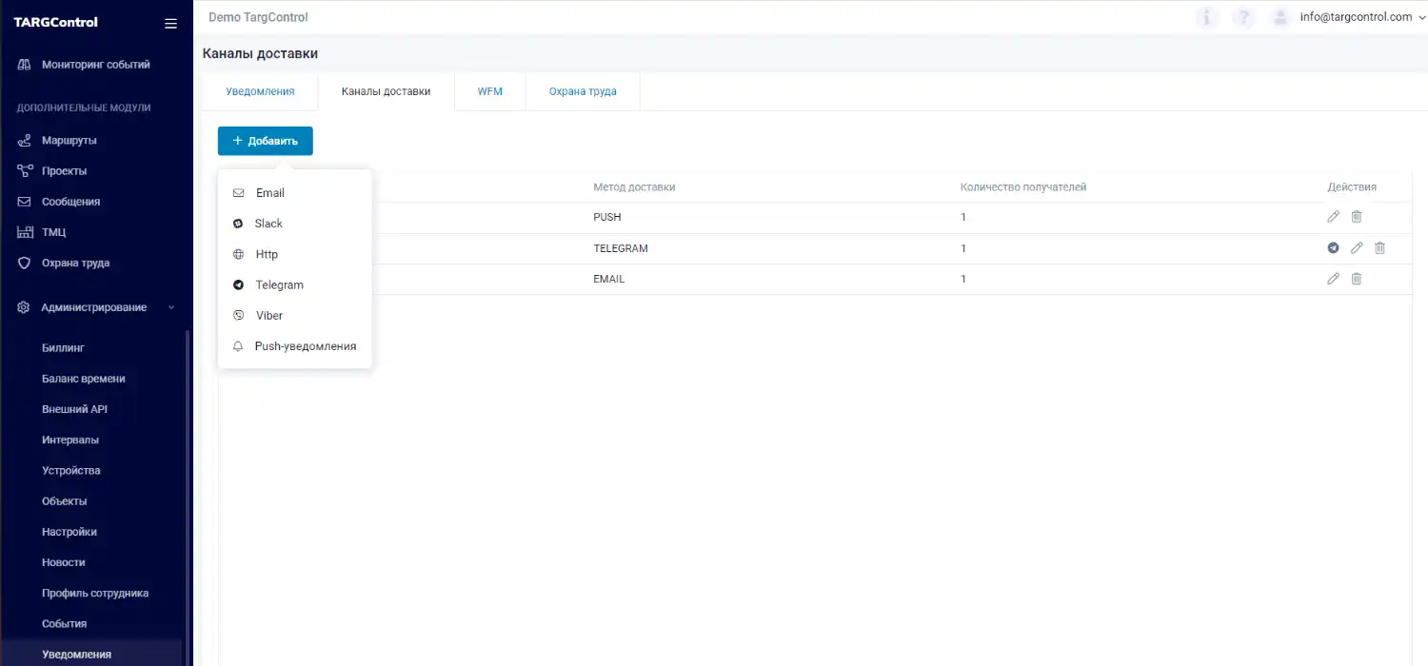This screenshot has height=666, width=1428.
Task: Click the Telegram logo icon in dropdown
Action: (238, 284)
